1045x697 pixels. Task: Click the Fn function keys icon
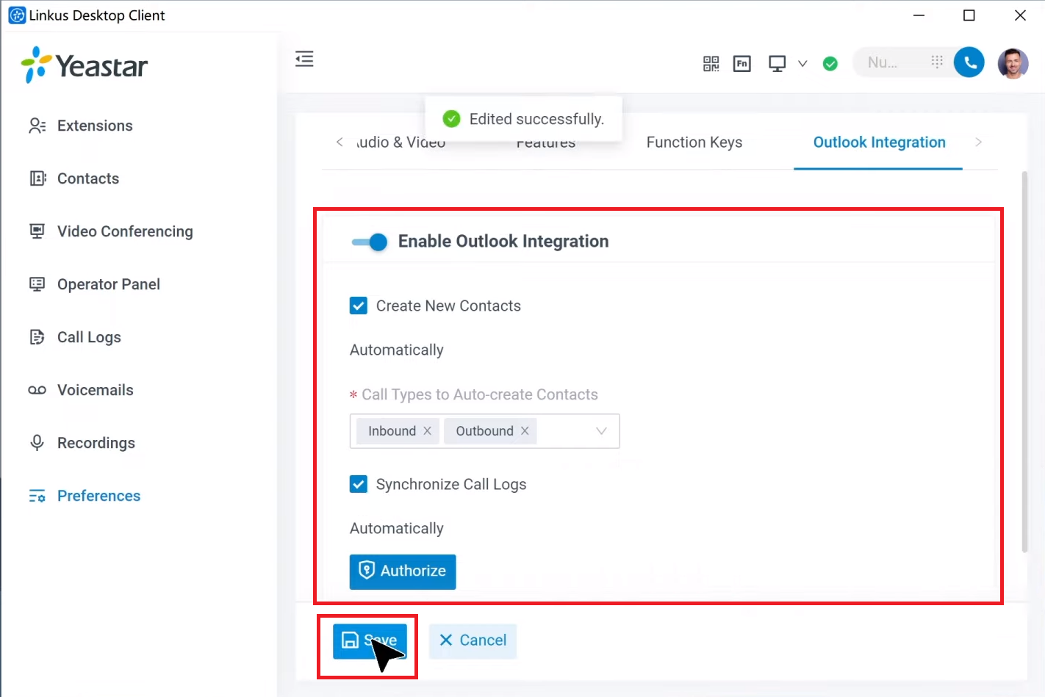(x=741, y=63)
